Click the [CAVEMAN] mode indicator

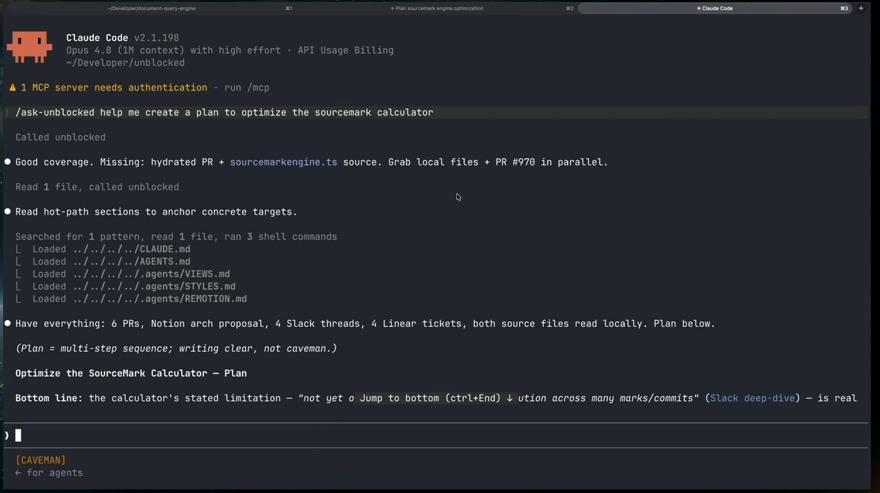[41, 460]
